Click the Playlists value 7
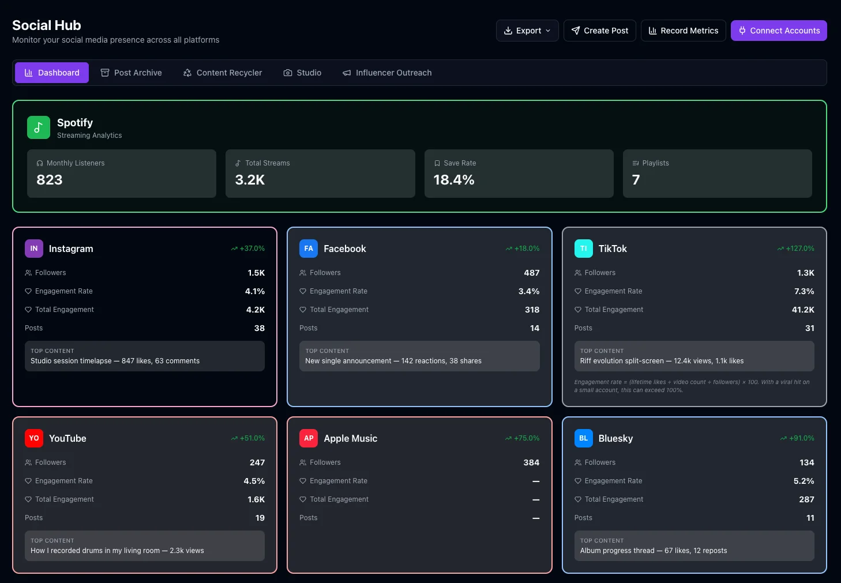841x583 pixels. pyautogui.click(x=636, y=180)
